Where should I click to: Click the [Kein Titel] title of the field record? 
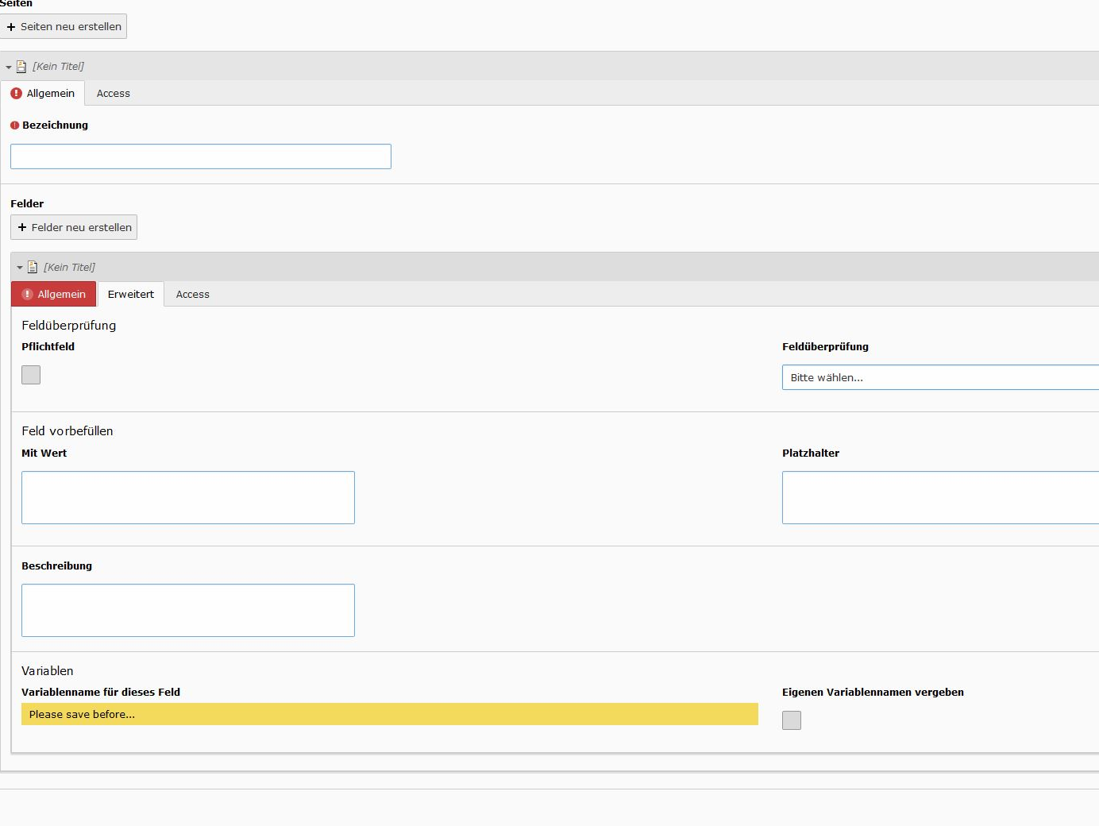[x=69, y=268]
